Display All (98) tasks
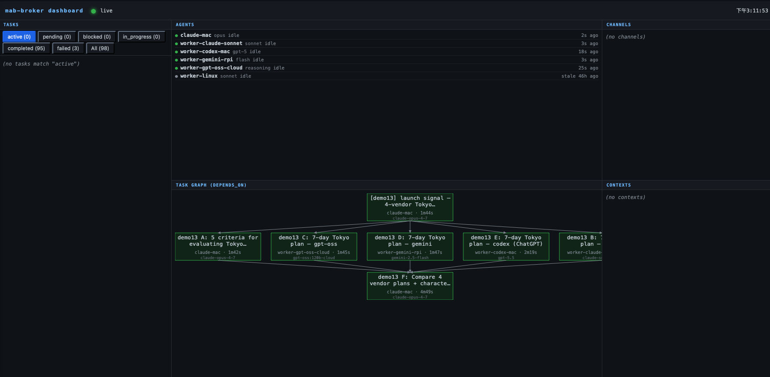 (x=100, y=48)
